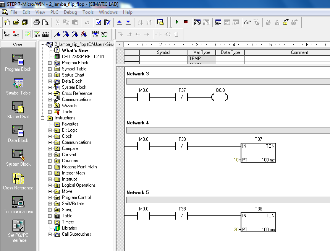Expand the Symbol Table tree node
The image size is (330, 251).
click(50, 69)
